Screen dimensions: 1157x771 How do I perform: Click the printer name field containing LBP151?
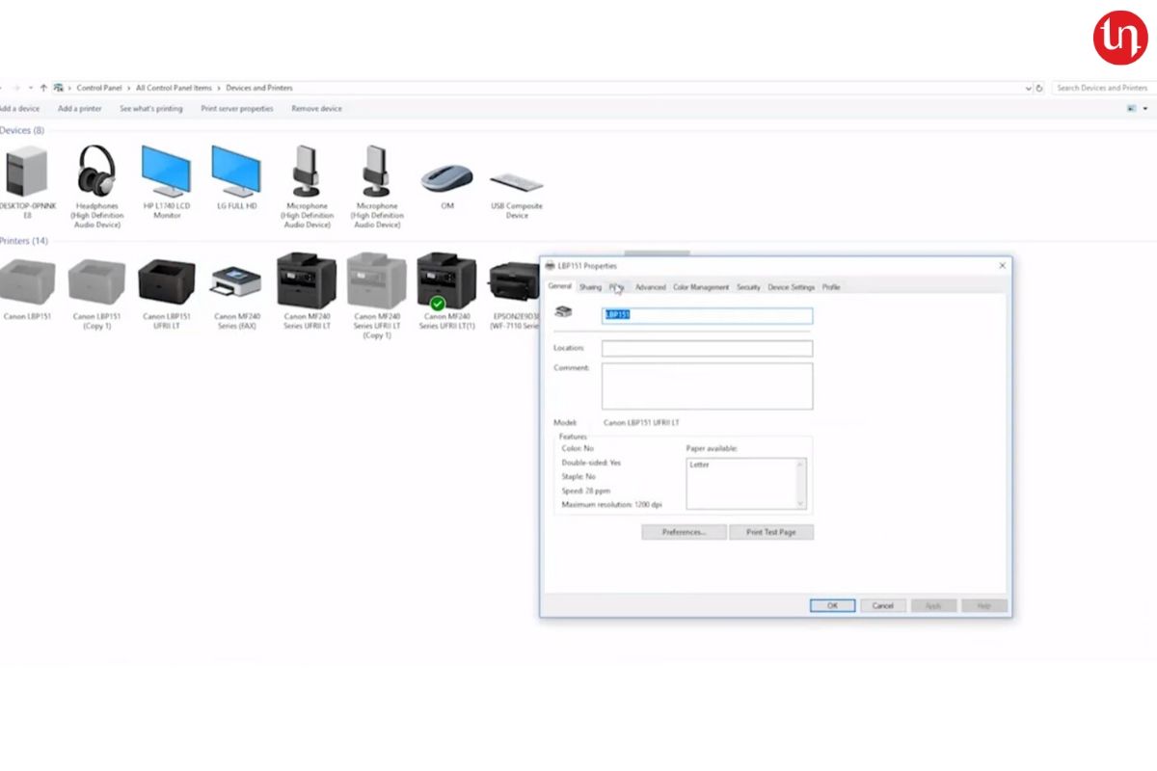tap(708, 316)
